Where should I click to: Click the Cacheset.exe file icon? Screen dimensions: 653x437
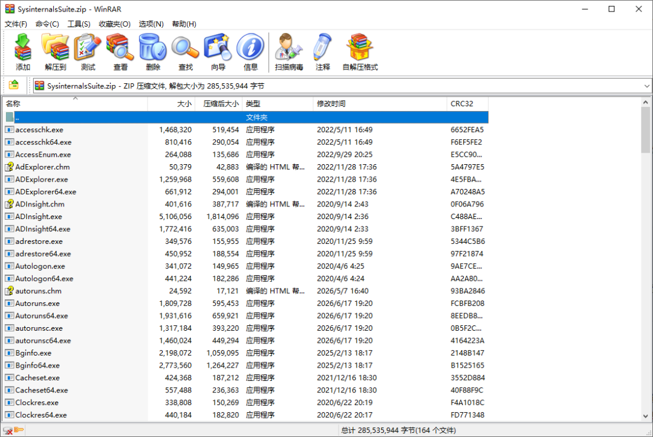(x=9, y=378)
